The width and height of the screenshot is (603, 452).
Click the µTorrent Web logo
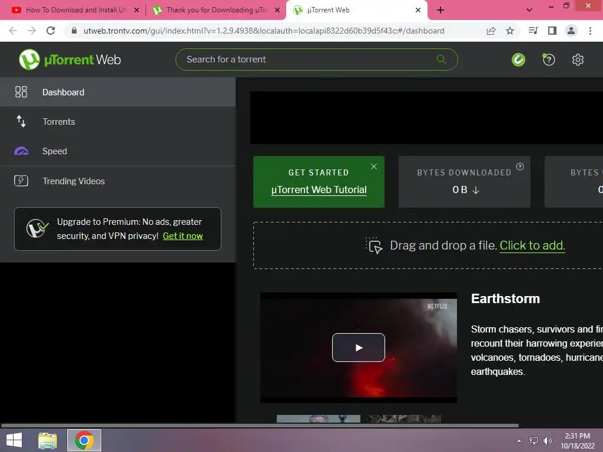tap(70, 59)
